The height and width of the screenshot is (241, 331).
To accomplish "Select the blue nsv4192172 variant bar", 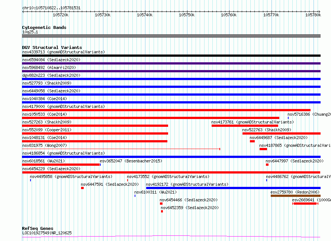I will (233, 188).
